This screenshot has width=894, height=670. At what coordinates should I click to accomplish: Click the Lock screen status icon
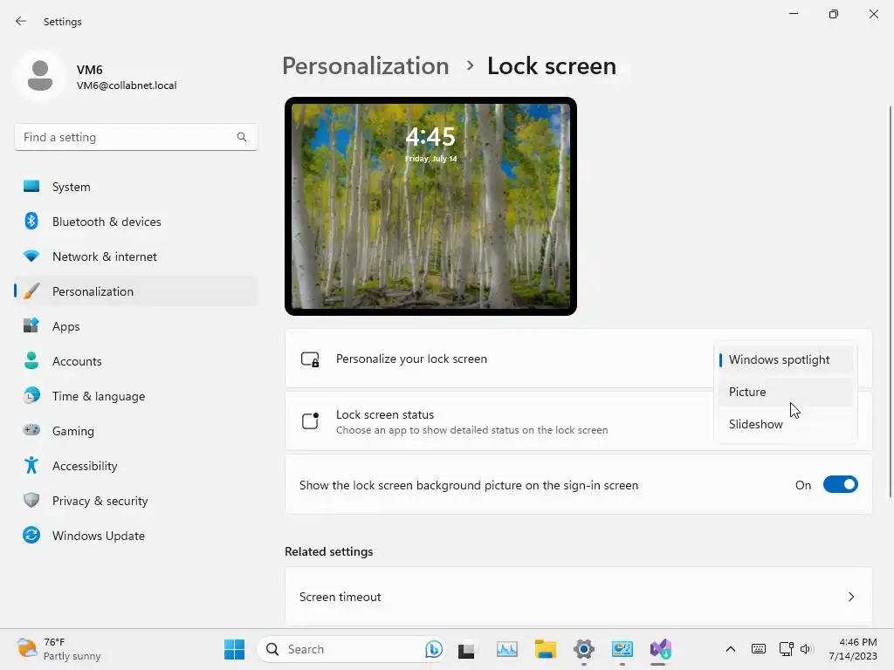[310, 421]
